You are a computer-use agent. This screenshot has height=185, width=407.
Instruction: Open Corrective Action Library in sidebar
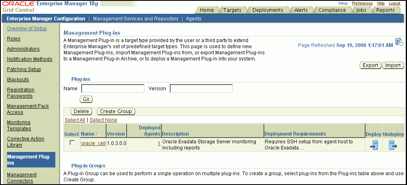tap(25, 142)
